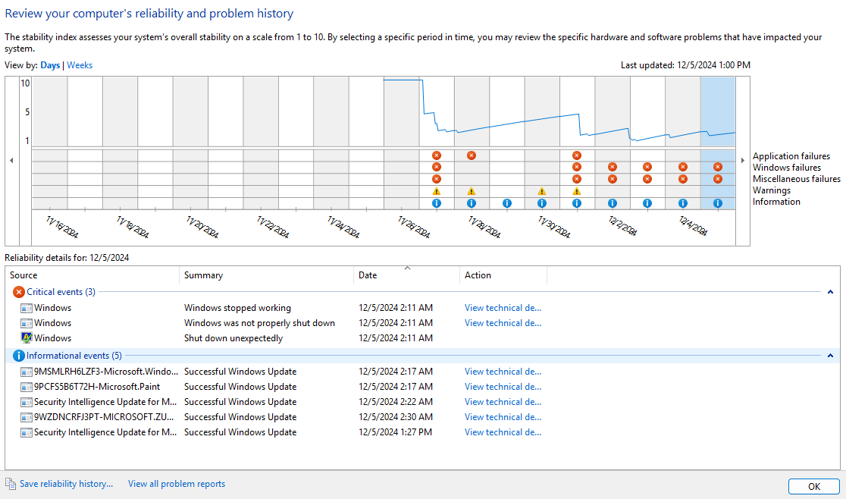Viewport: 846px width, 499px height.
Task: Select the 9PCFS5B6T72H-Microsoft.Paint source row
Action: [x=97, y=386]
